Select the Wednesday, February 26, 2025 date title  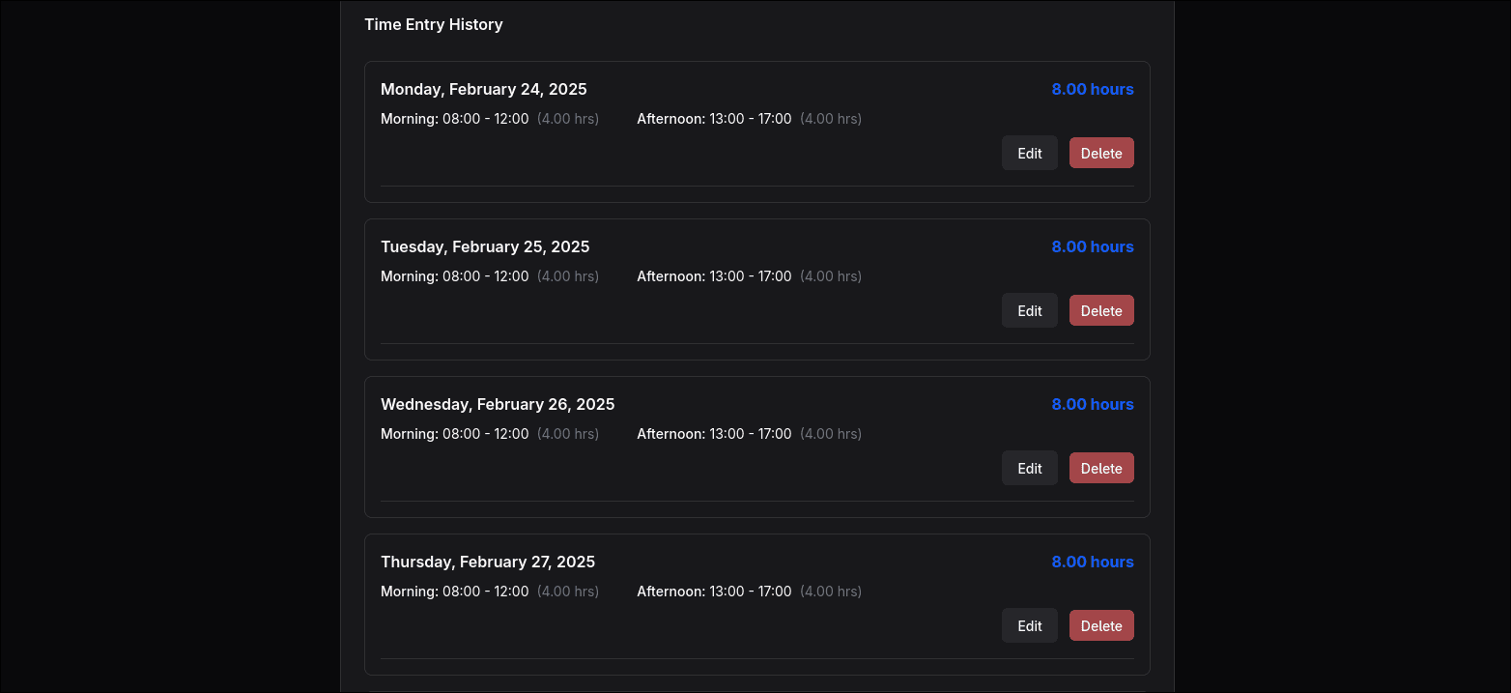[x=497, y=404]
